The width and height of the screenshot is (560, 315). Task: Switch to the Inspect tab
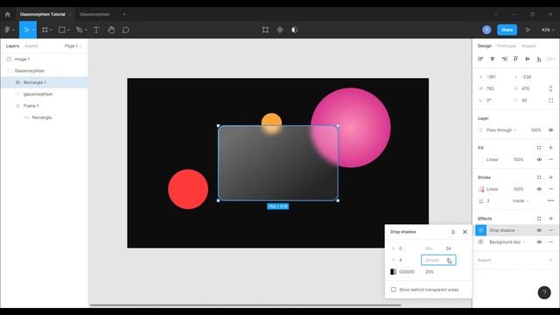coord(528,46)
